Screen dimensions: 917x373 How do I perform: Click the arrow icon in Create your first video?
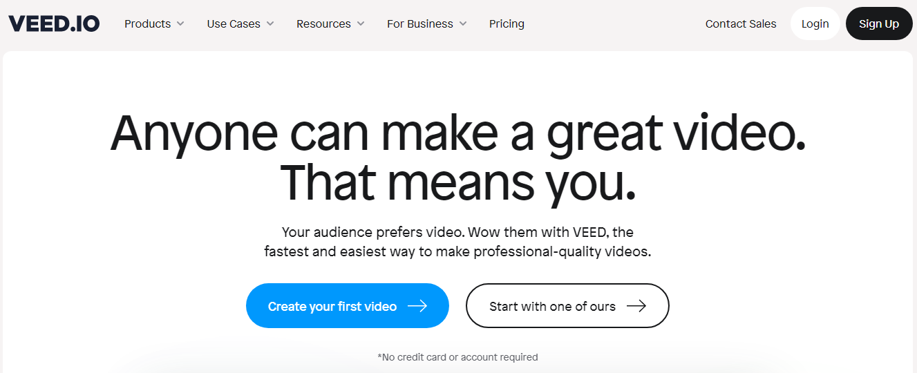click(x=417, y=306)
